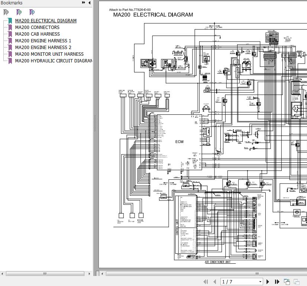Click the document scrollbar left arrow
307x286 pixels.
(102, 274)
